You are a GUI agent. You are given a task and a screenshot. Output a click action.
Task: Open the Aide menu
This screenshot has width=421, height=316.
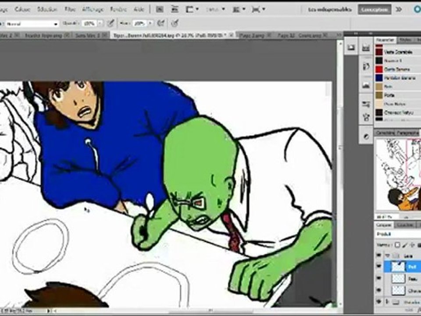tap(139, 9)
